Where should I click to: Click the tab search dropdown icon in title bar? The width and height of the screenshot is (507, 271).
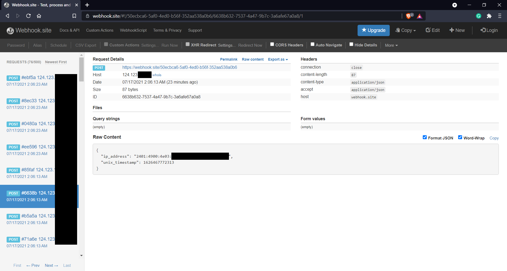[455, 5]
